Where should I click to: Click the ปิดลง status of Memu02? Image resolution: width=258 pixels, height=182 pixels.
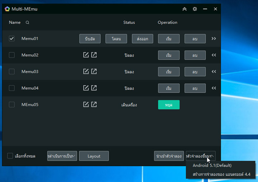[129, 55]
